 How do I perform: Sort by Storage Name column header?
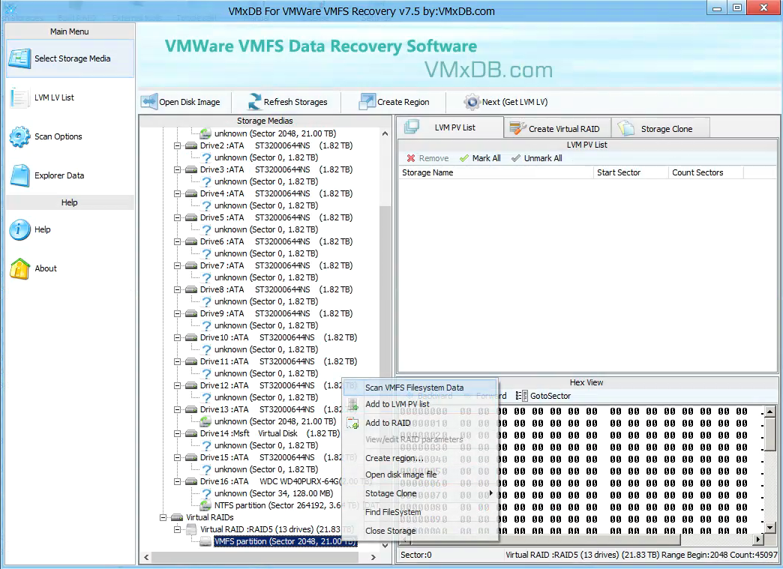[x=495, y=172]
